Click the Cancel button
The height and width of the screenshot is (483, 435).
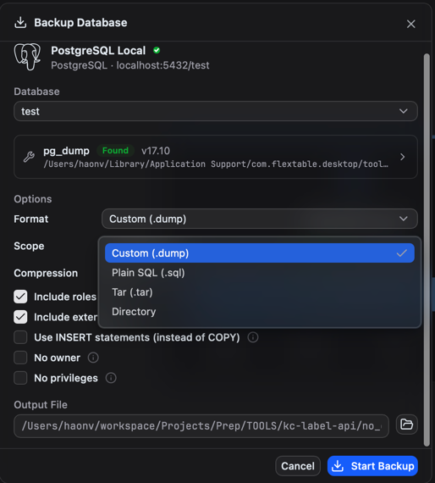coord(298,466)
